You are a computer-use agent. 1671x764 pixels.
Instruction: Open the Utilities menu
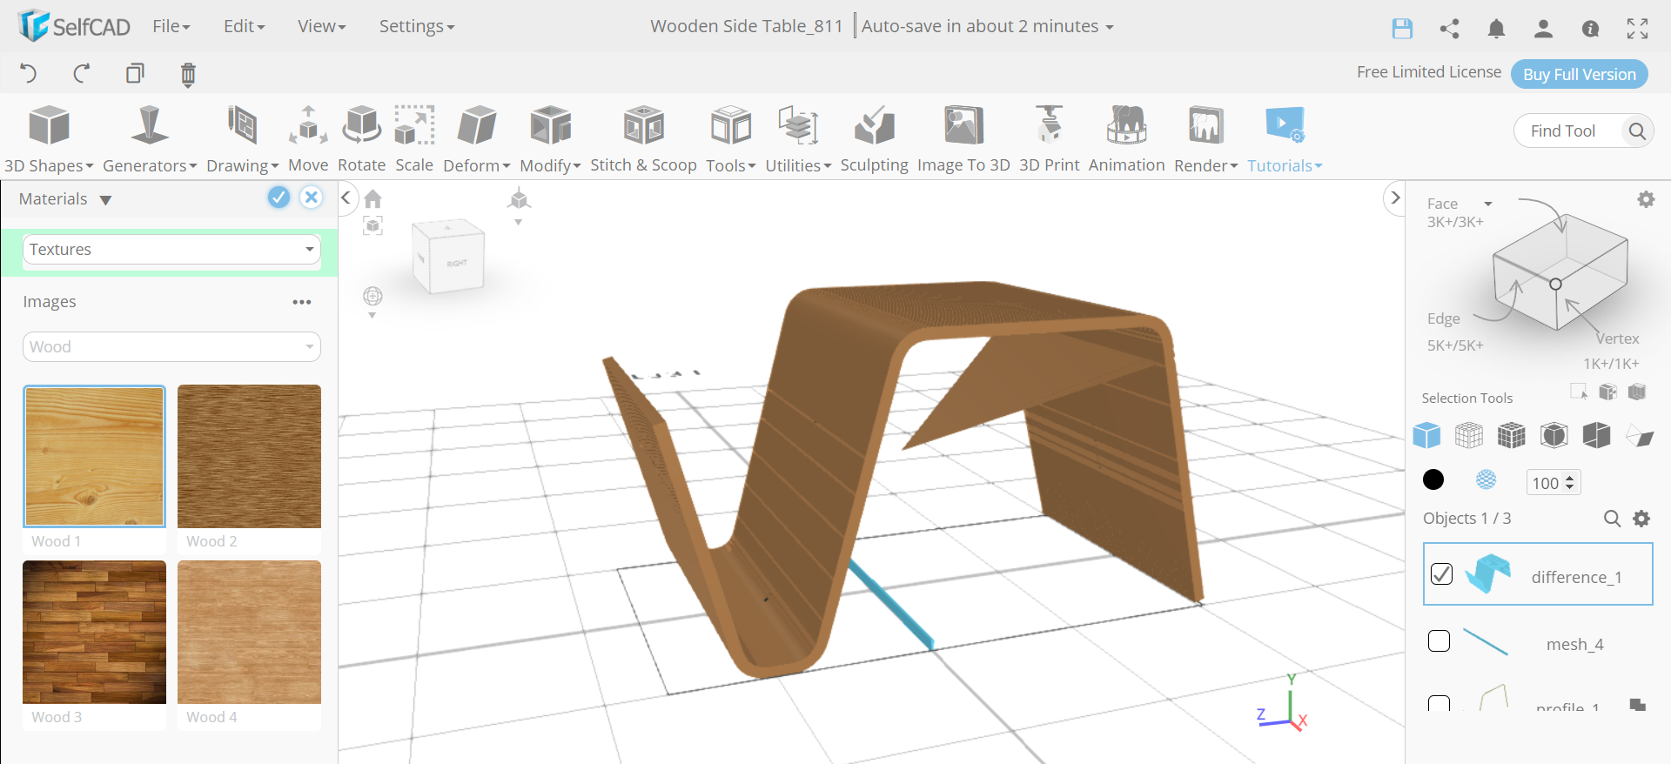pos(798,139)
